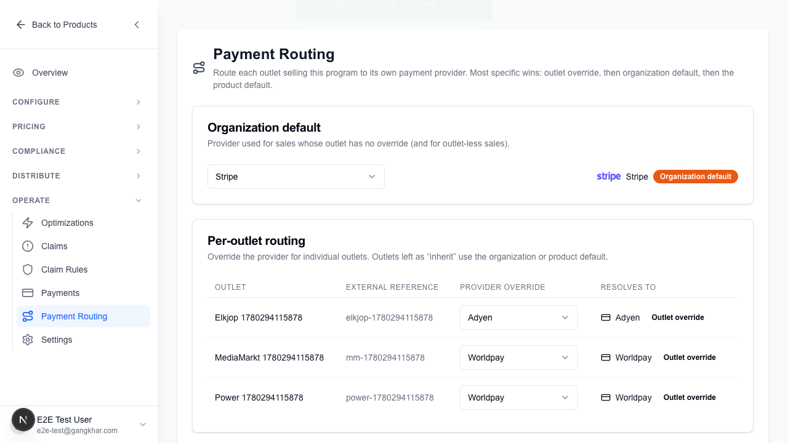The width and height of the screenshot is (788, 443).
Task: Expand the CONFIGURE section
Action: coord(78,102)
